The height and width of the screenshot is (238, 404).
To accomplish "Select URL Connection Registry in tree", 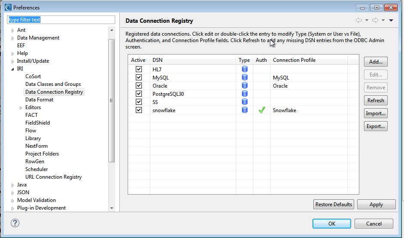I will [x=53, y=177].
